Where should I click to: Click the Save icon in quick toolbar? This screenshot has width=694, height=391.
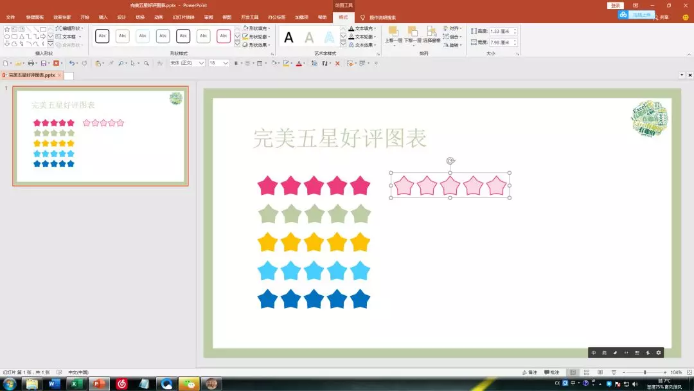click(x=44, y=63)
